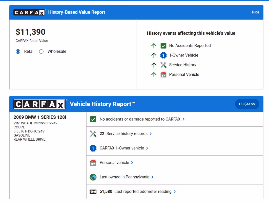Image resolution: width=269 pixels, height=202 pixels.
Task: Click the up arrow next to Service History
Action: pyautogui.click(x=154, y=65)
